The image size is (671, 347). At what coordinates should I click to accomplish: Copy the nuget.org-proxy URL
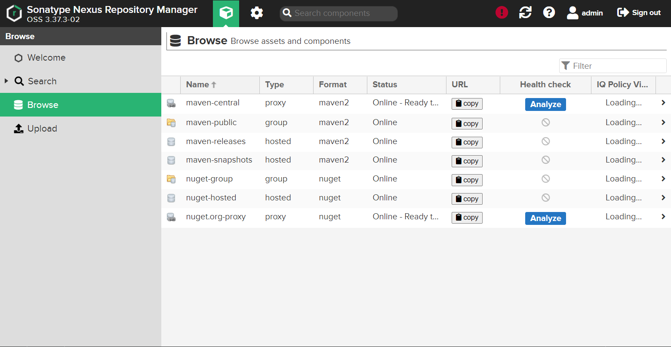[467, 218]
